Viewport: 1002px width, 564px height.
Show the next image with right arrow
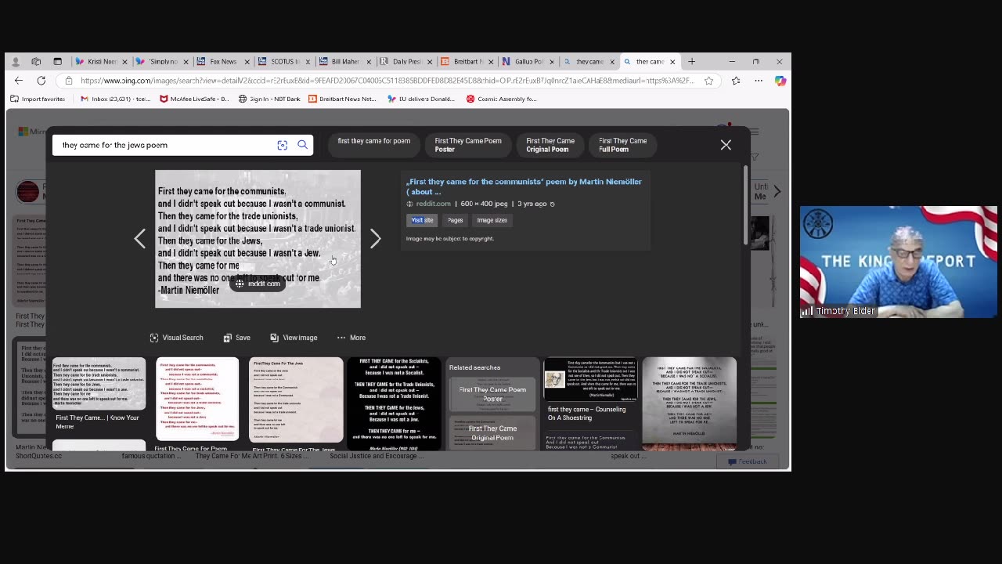coord(376,239)
